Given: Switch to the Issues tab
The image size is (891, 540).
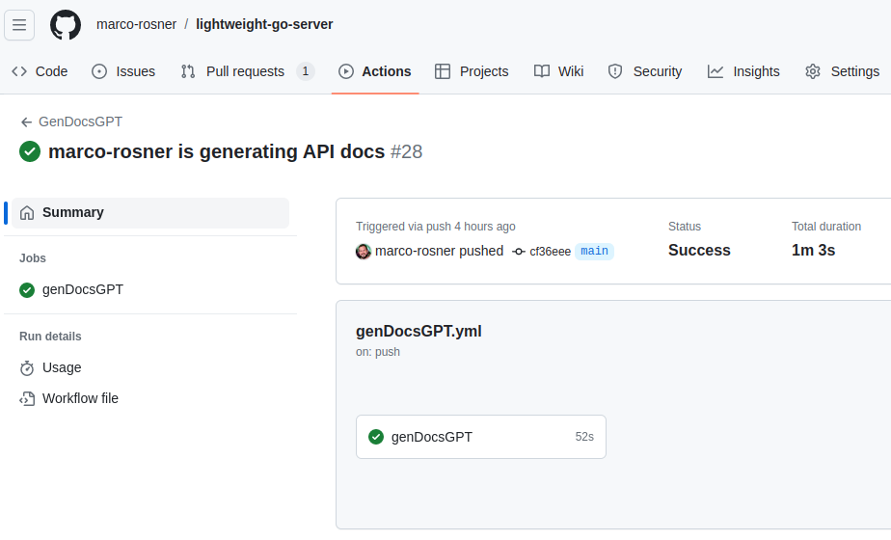Looking at the screenshot, I should tap(123, 71).
